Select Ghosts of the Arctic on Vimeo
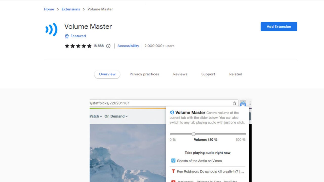Viewport: 324px width, 182px height. [x=199, y=161]
